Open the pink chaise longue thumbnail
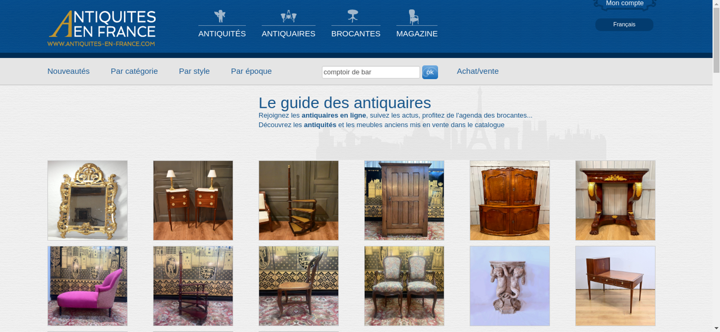 pos(87,286)
